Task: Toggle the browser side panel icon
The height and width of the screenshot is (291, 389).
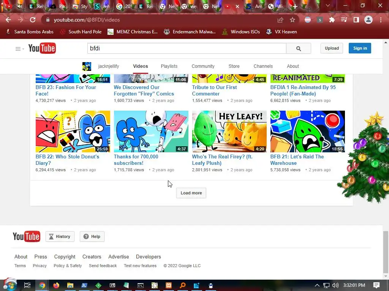Action: coord(356,20)
